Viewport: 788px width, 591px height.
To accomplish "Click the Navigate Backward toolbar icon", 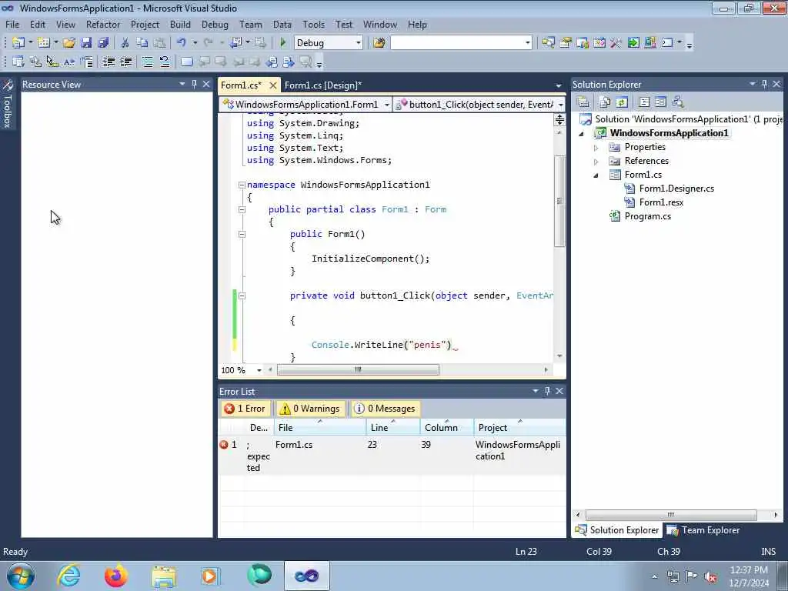I will [235, 43].
